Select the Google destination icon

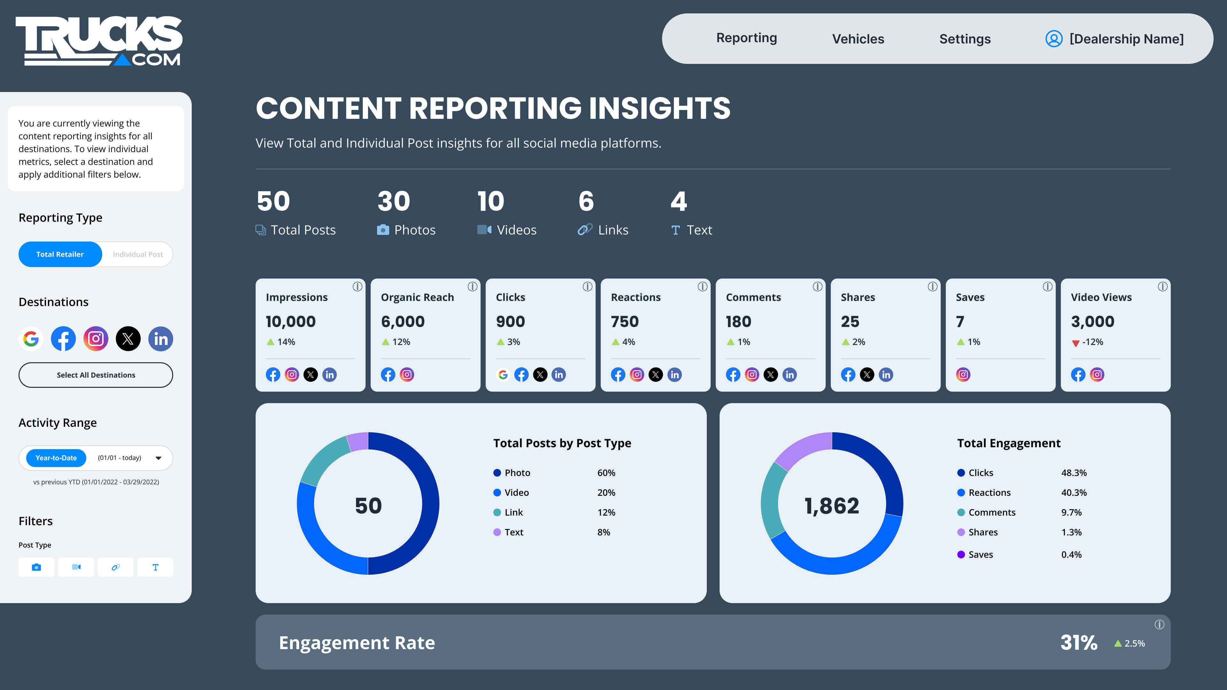[31, 339]
